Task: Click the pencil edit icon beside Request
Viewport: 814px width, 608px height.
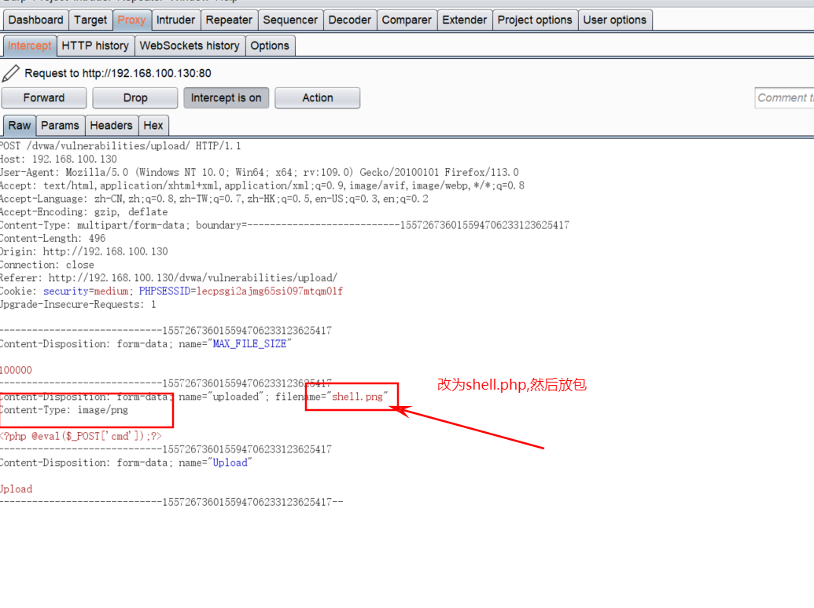Action: (10, 73)
